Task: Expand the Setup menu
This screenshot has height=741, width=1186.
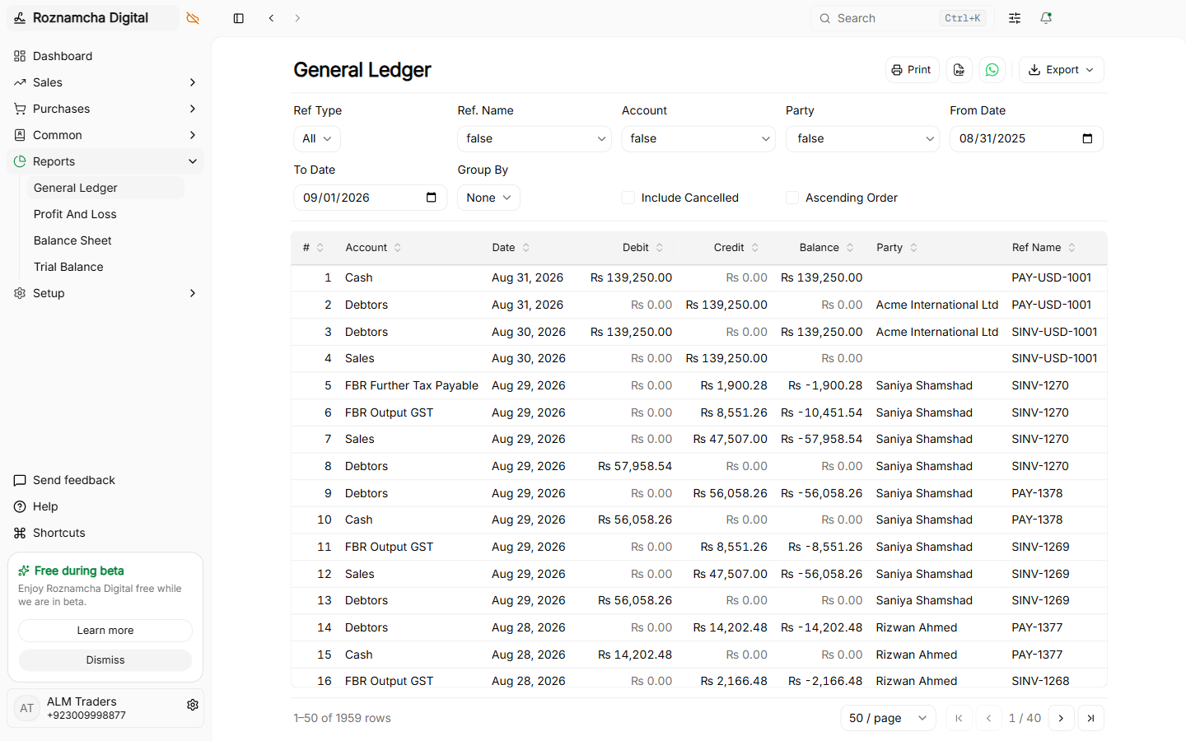Action: 105,293
